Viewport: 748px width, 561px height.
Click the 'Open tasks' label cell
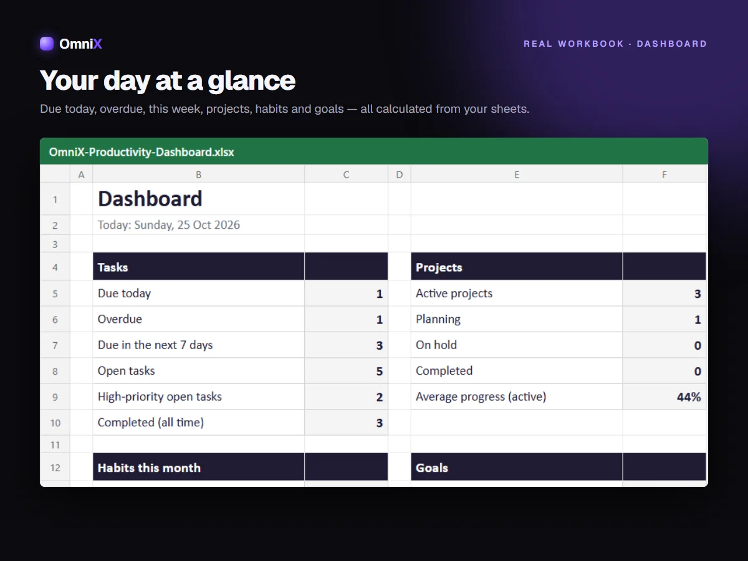198,371
